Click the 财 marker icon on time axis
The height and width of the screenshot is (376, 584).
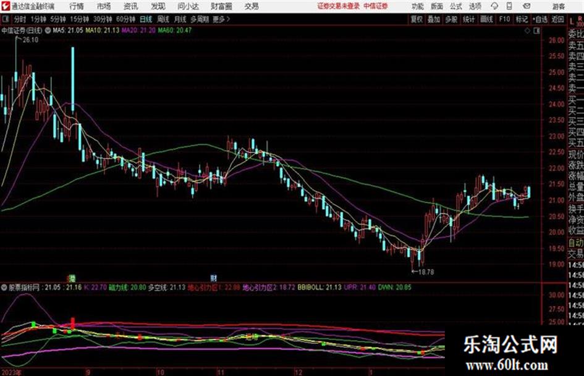coord(213,278)
